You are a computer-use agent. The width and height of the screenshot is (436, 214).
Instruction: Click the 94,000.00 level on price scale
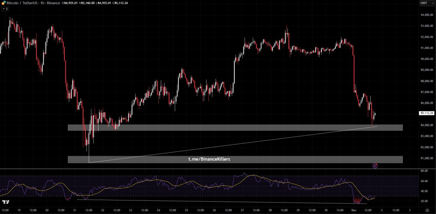tap(426, 15)
